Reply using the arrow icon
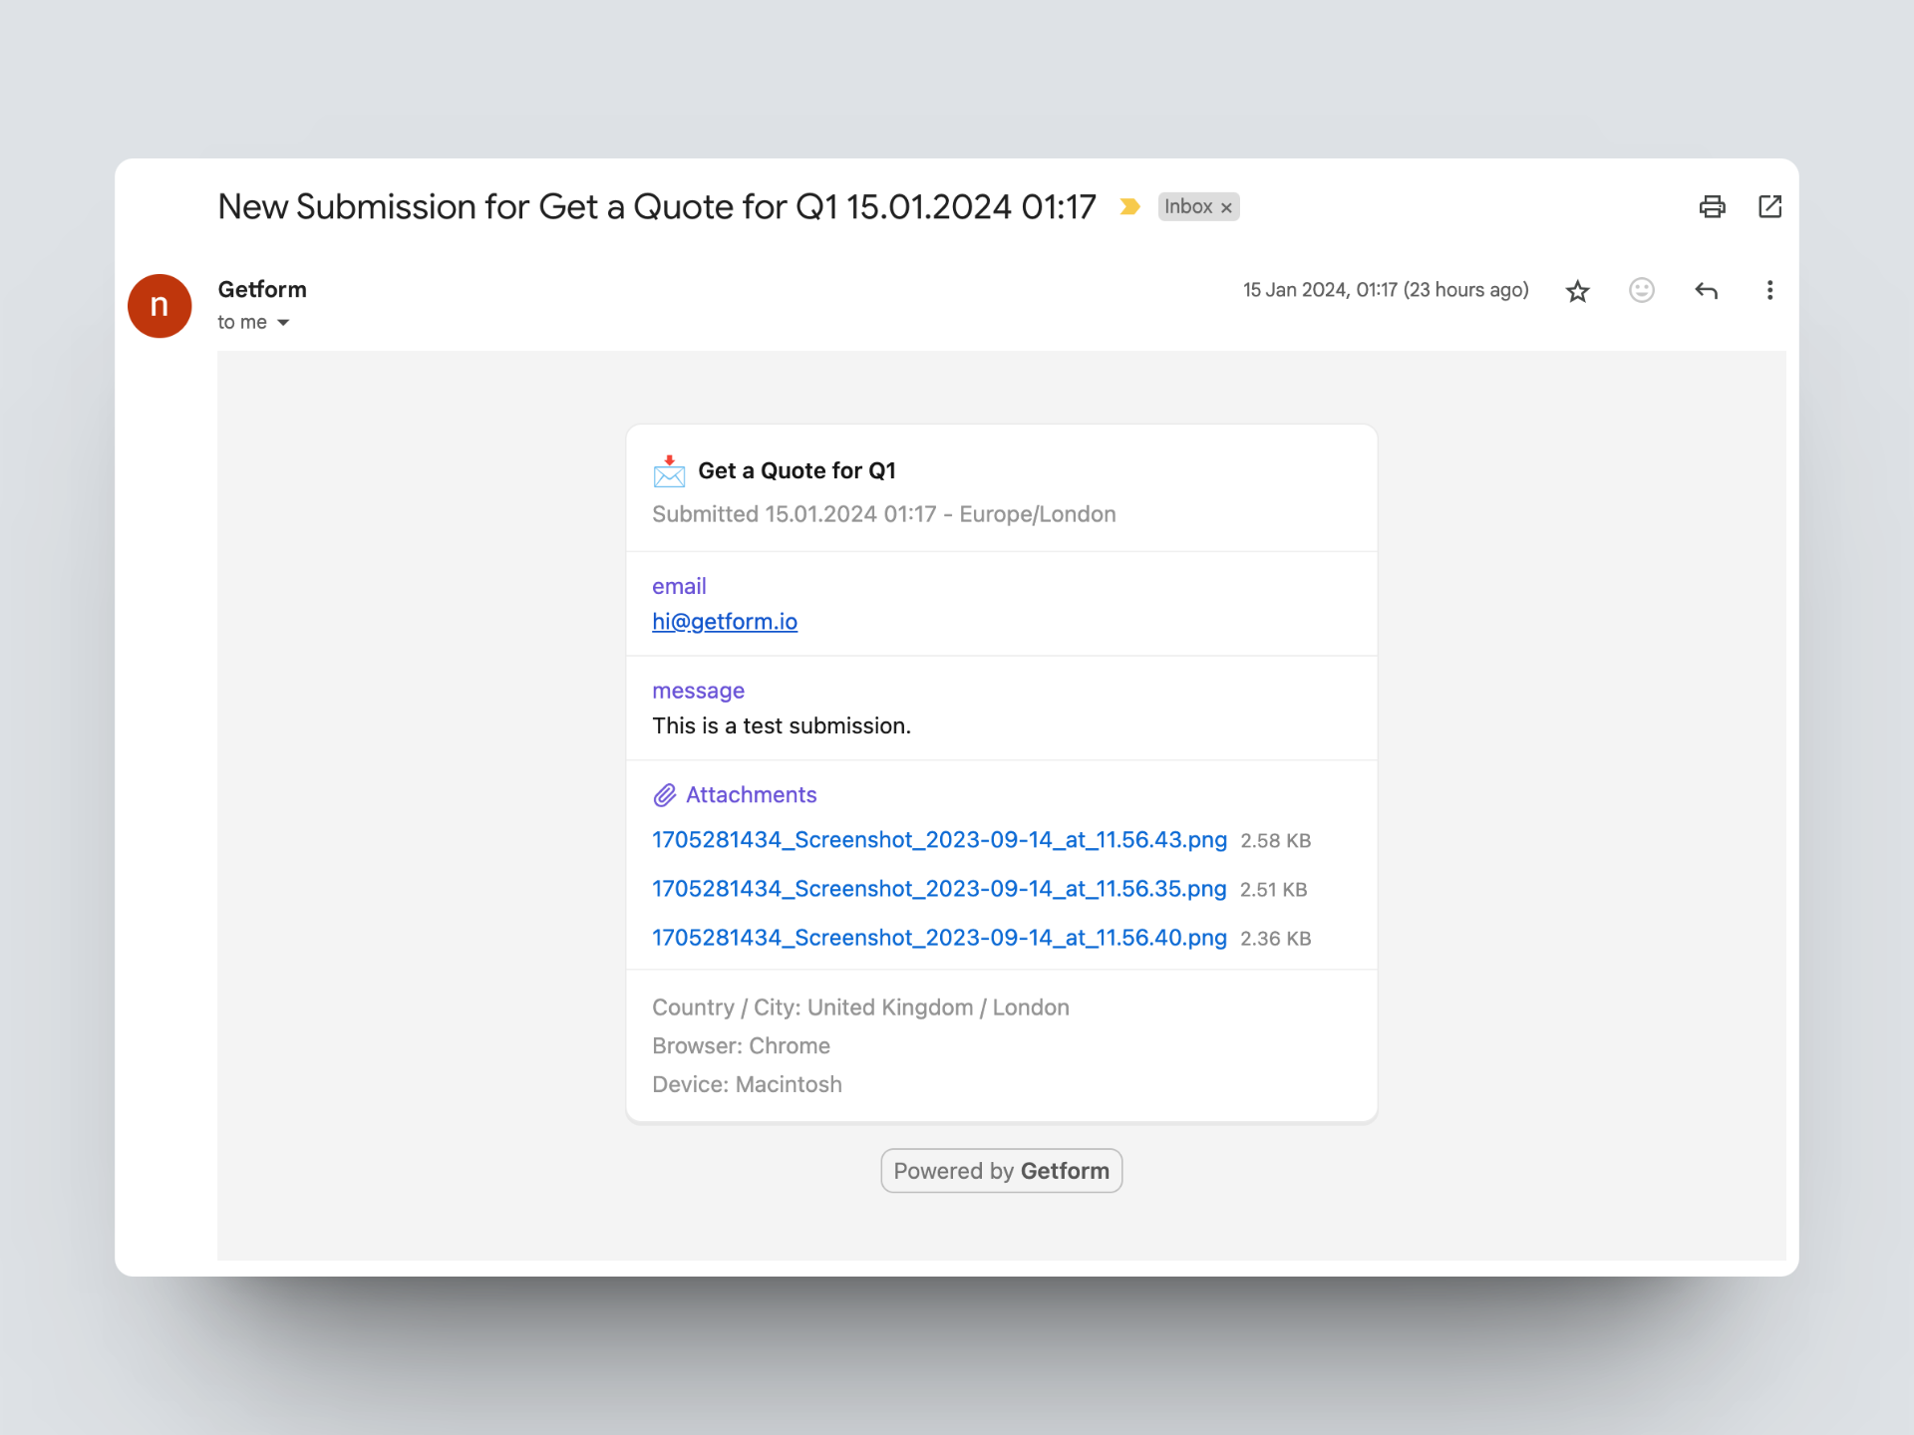This screenshot has width=1914, height=1435. point(1706,291)
